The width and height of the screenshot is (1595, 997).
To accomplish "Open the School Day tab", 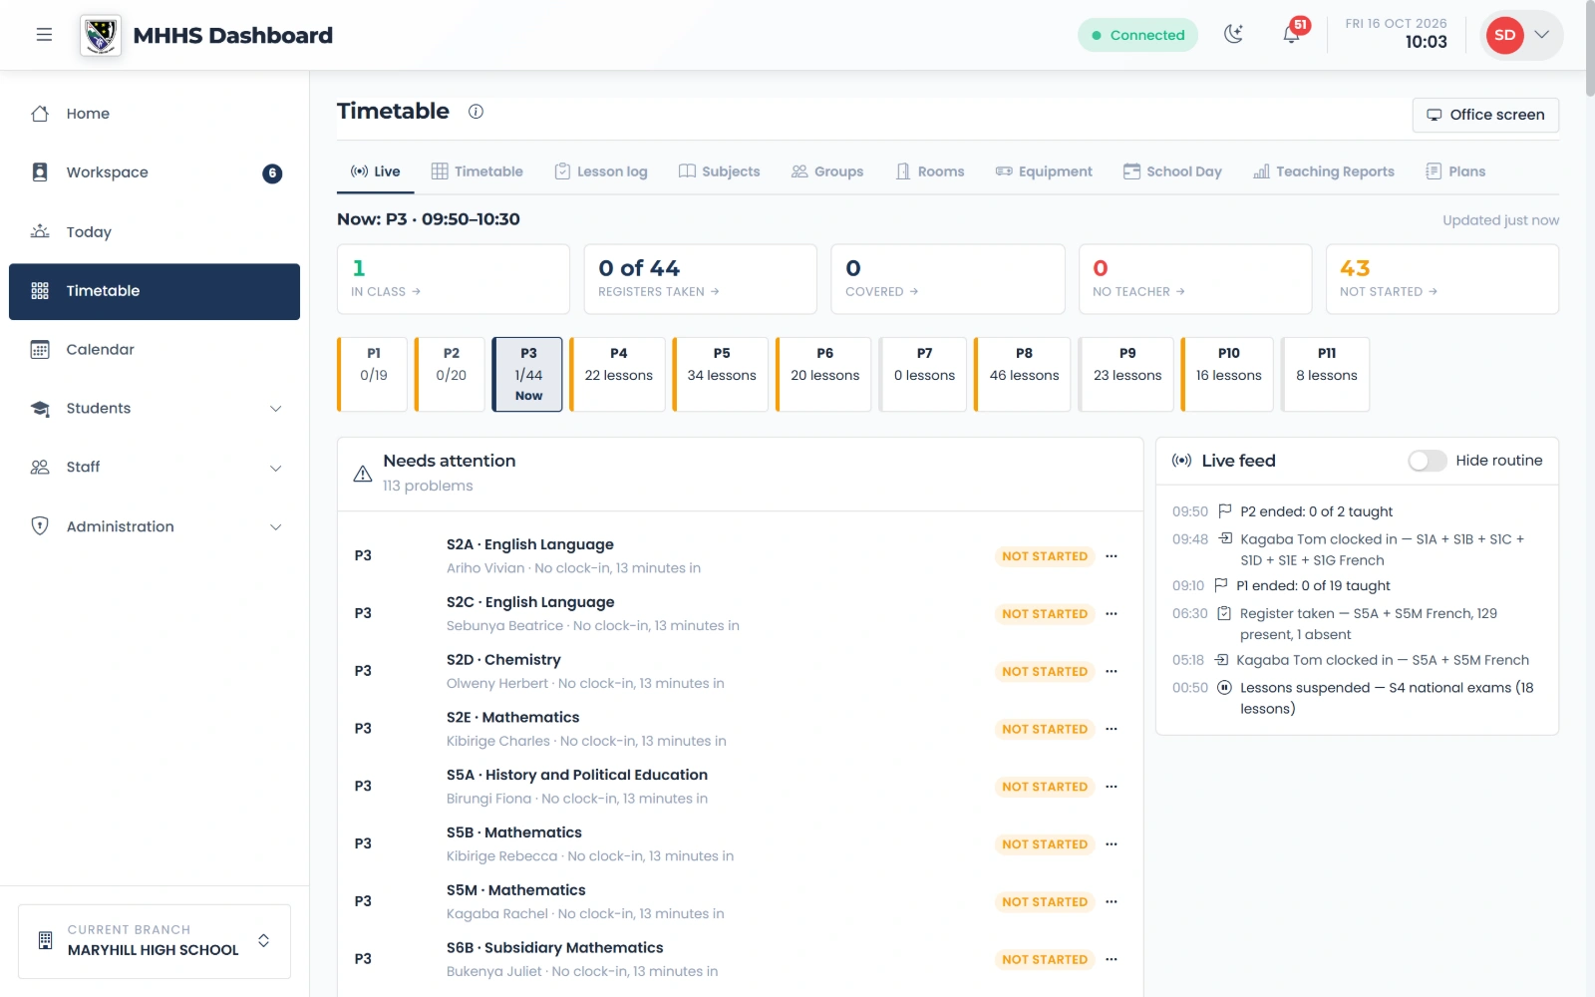I will pyautogui.click(x=1172, y=171).
